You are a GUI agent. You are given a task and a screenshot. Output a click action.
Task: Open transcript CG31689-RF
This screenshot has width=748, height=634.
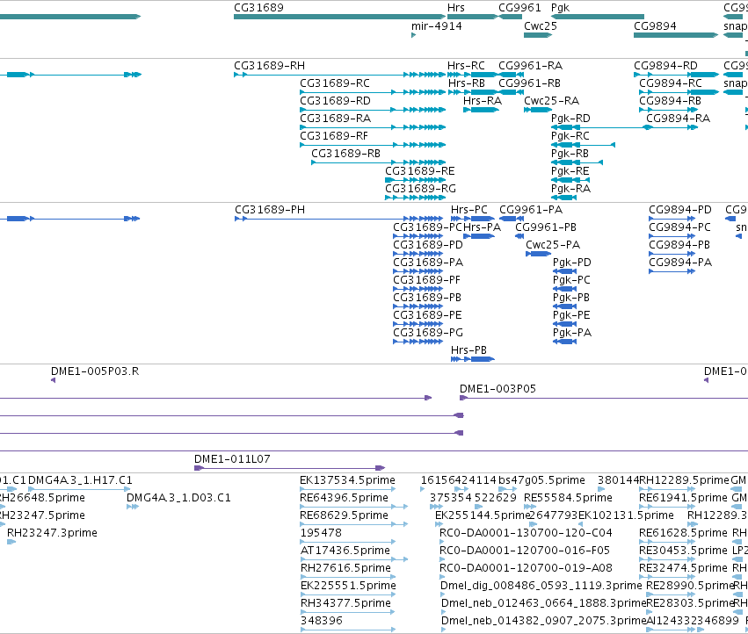click(333, 136)
